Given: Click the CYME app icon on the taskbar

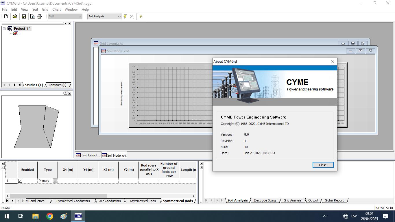Looking at the screenshot, I should 78,216.
